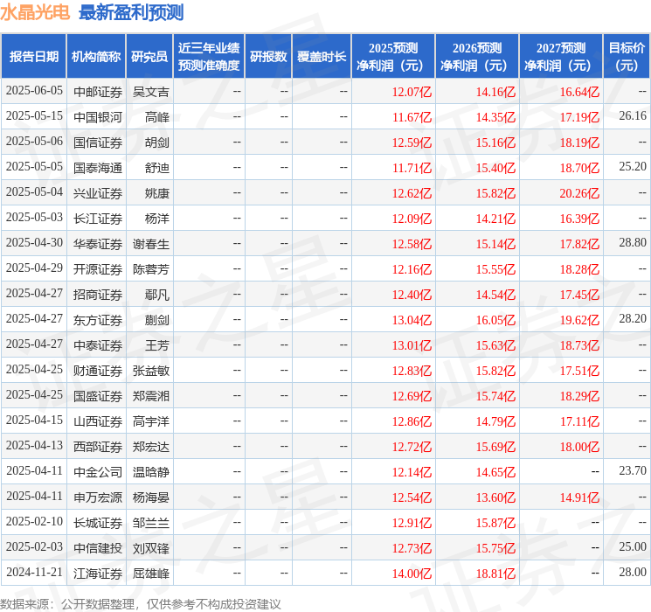
Task: Click the 2027预测净利润 column header
Action: coord(560,57)
